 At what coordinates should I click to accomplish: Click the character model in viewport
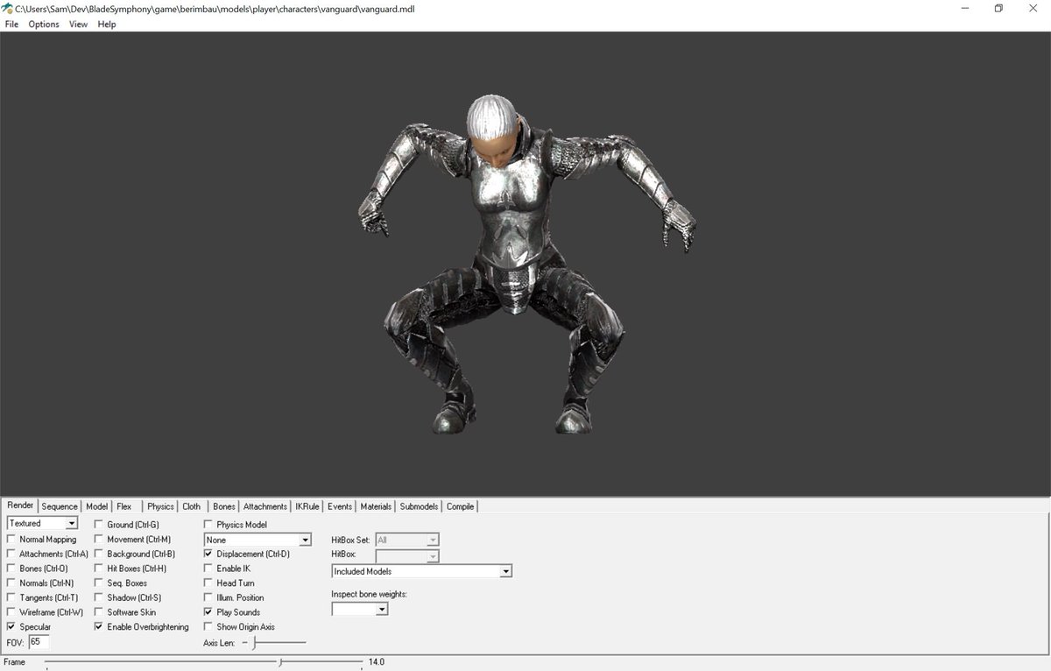click(526, 263)
